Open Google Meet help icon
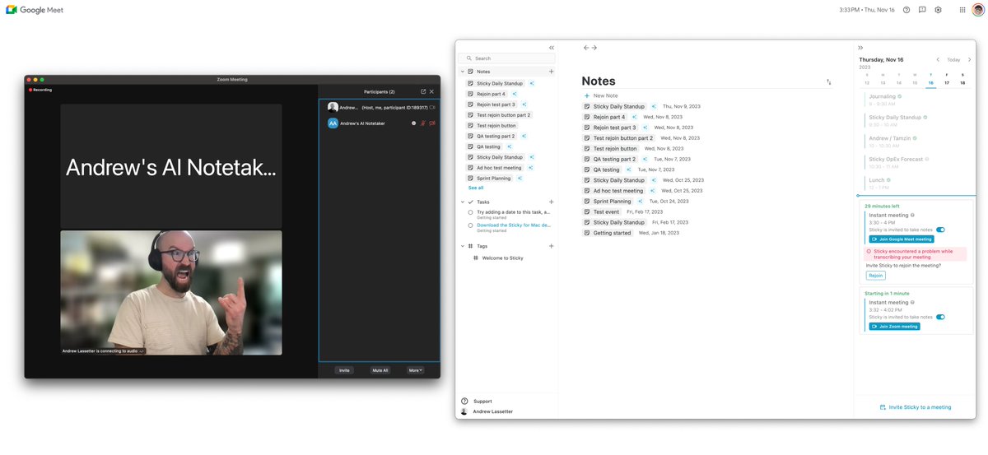 [x=906, y=10]
